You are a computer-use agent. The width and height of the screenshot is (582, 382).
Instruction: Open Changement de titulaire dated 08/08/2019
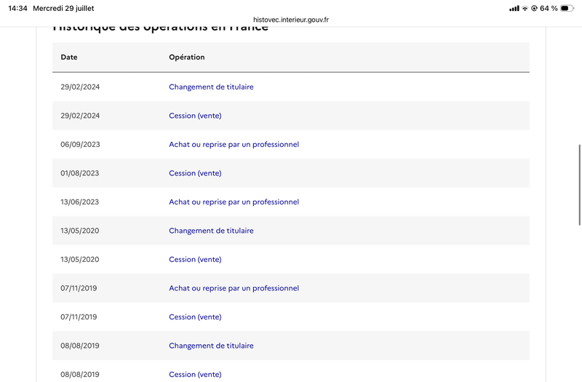[x=211, y=346]
